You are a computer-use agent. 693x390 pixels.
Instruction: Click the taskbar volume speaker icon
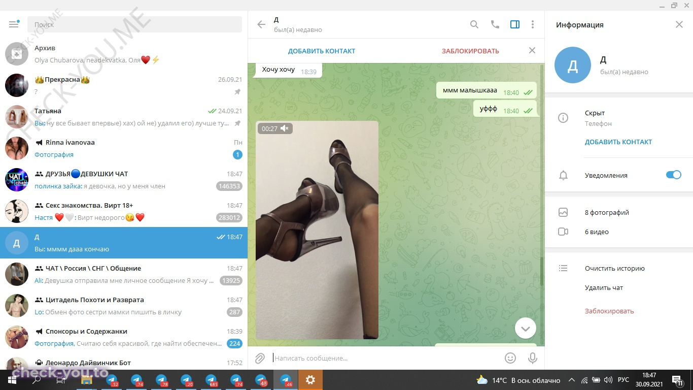point(608,380)
